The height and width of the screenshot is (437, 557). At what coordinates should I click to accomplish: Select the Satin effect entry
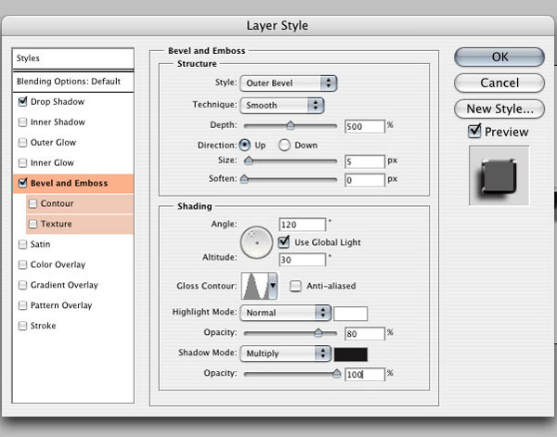[x=42, y=244]
